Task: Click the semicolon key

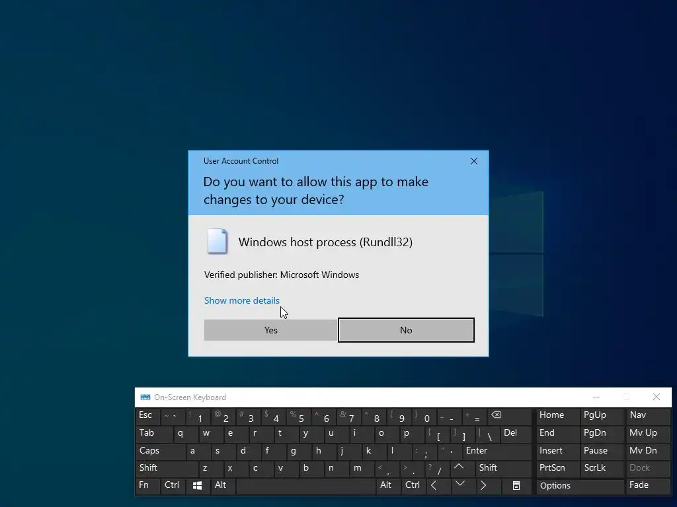Action: [424, 452]
